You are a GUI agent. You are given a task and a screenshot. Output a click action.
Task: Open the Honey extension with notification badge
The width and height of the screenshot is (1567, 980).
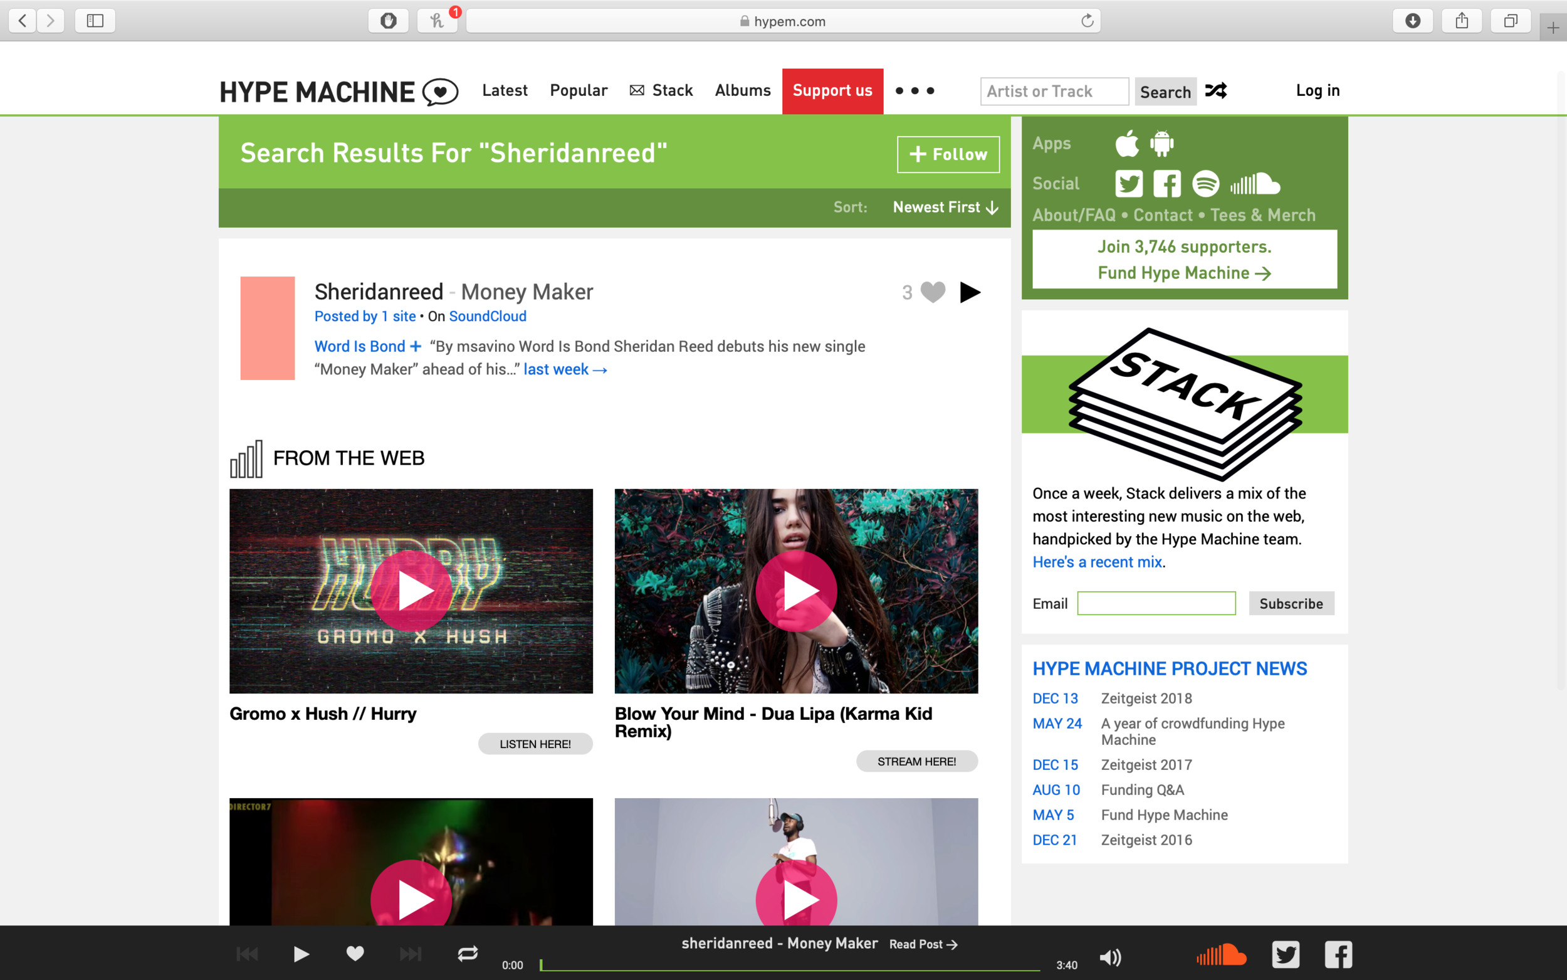438,21
